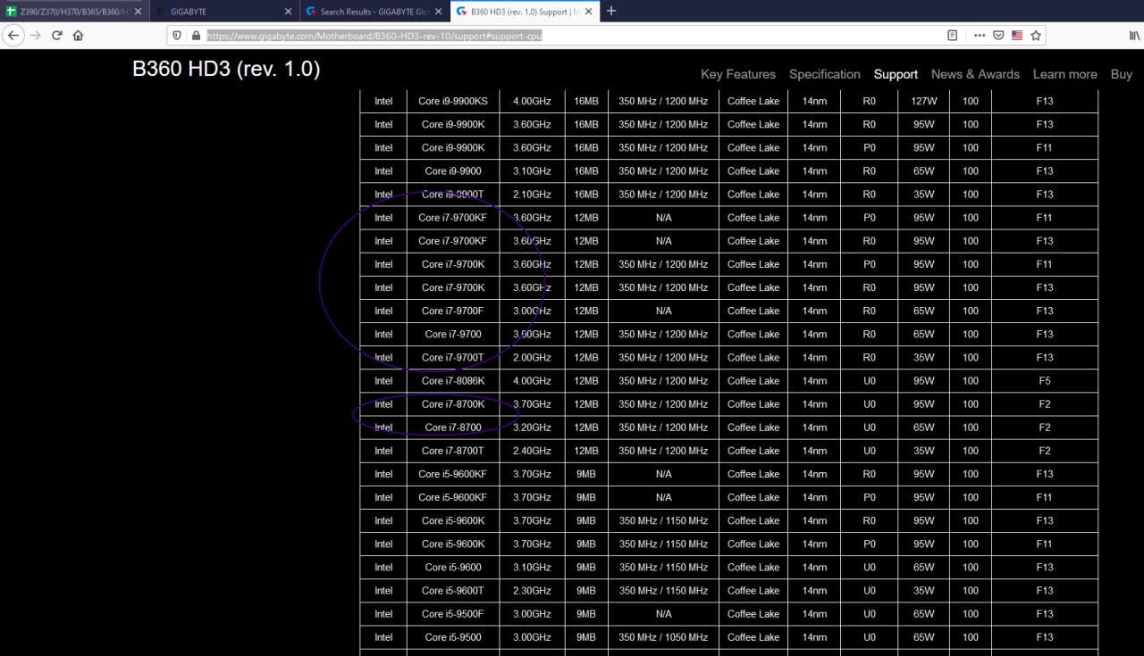
Task: Select the 14nm cell in i5-9500F row
Action: [814, 614]
